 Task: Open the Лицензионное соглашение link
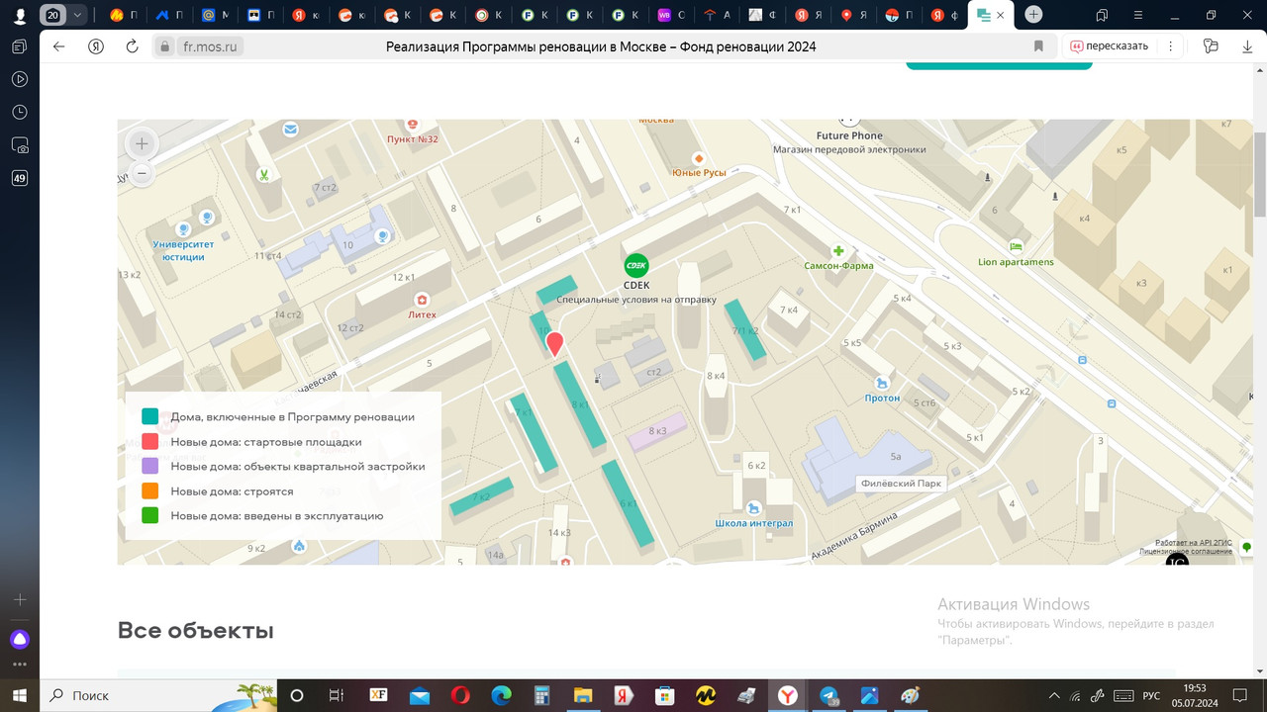[x=1186, y=551]
